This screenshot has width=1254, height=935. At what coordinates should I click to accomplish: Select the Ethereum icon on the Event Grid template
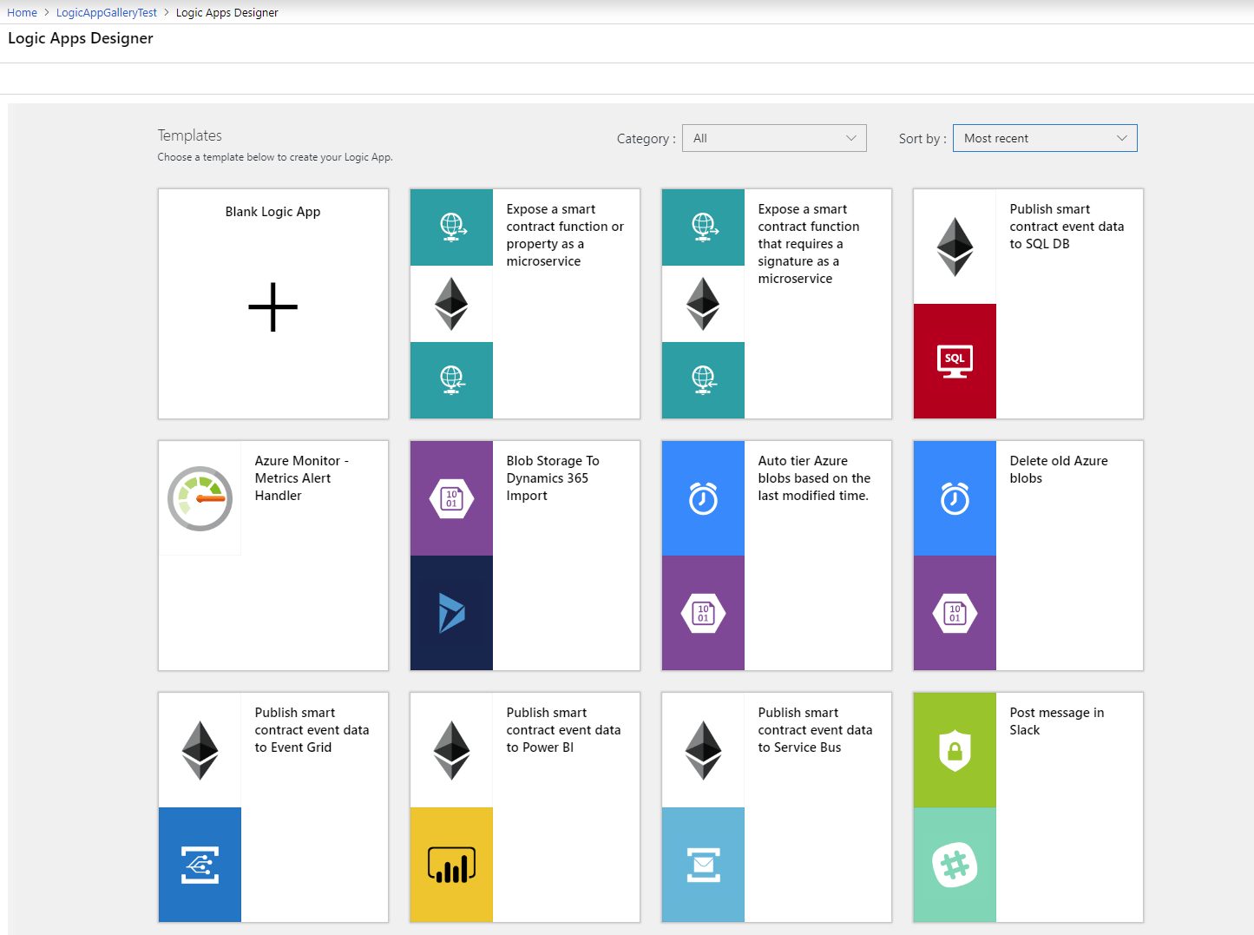200,749
